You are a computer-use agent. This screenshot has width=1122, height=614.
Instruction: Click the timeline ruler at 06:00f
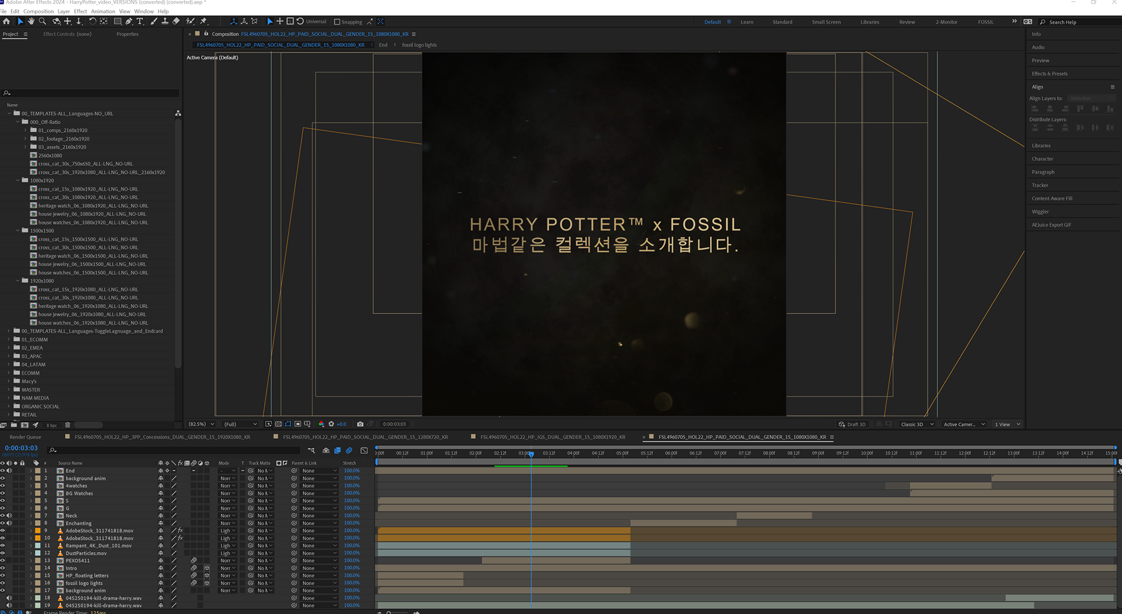point(671,453)
